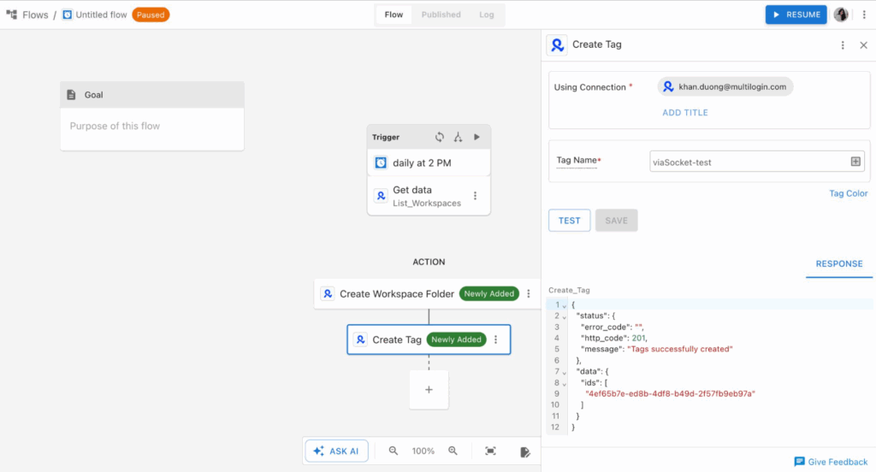The image size is (876, 472).
Task: Collapse the ids array fold arrow
Action: pos(565,384)
